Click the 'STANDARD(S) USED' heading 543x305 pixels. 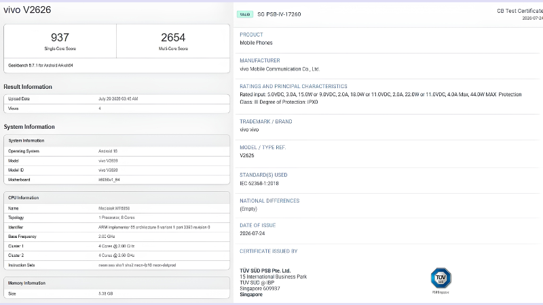coord(263,175)
